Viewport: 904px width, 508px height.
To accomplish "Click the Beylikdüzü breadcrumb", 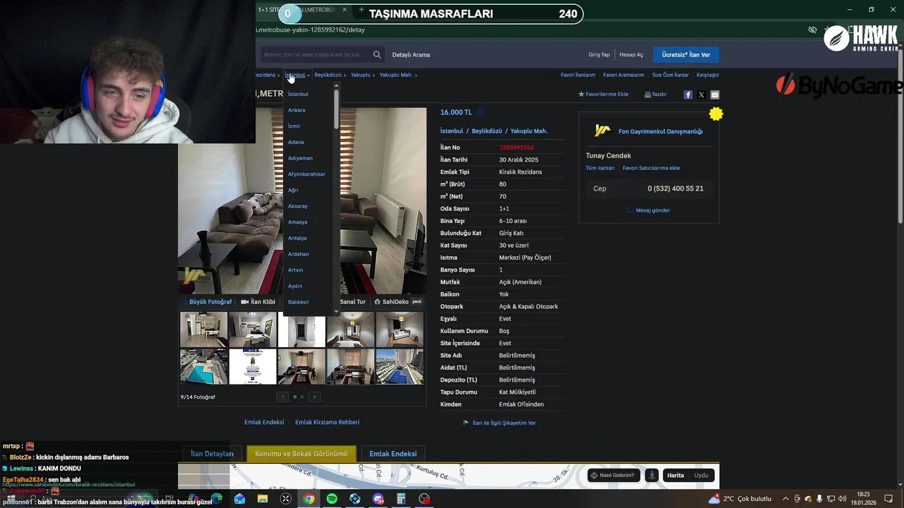I will [x=328, y=75].
